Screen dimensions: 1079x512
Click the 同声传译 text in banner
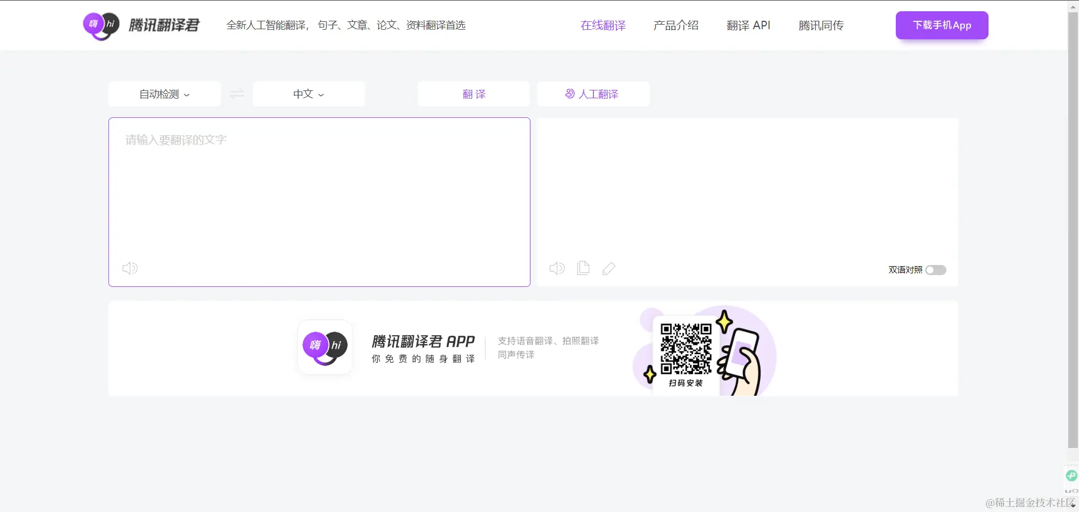[516, 355]
